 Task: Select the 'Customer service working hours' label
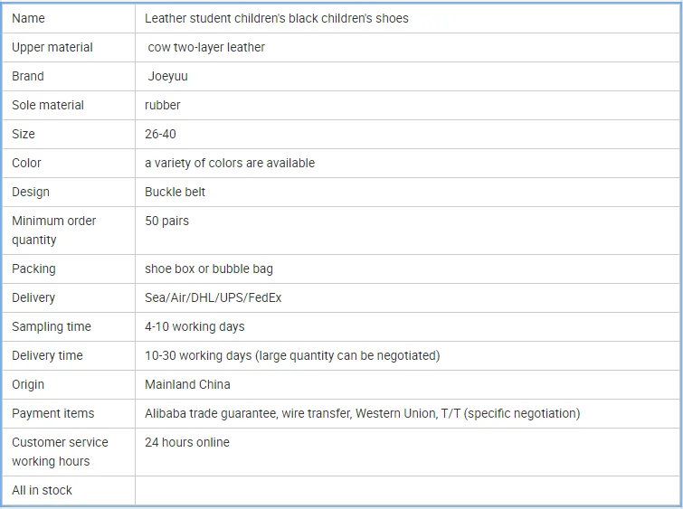click(x=60, y=451)
